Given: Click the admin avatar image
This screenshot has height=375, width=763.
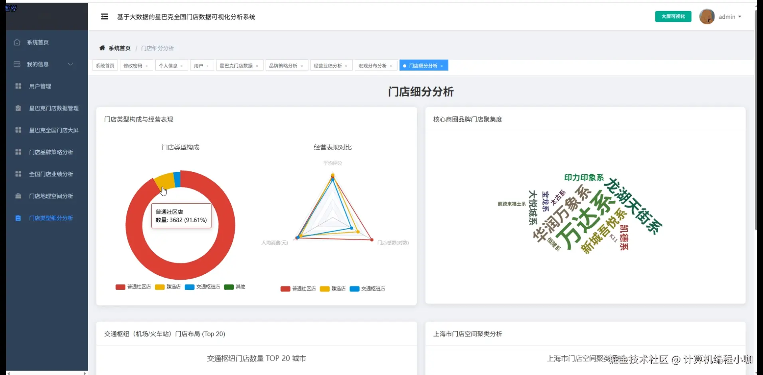Looking at the screenshot, I should pos(707,16).
